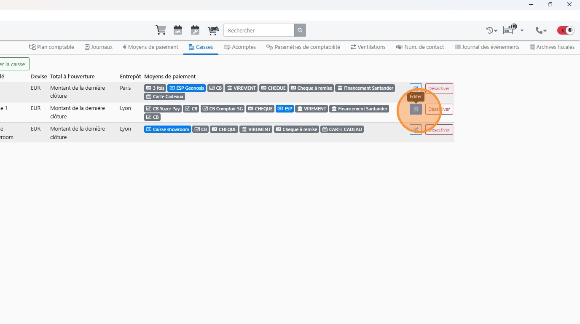Screen dimensions: 580x324
Task: Expand the phone dropdown menu
Action: tap(541, 30)
